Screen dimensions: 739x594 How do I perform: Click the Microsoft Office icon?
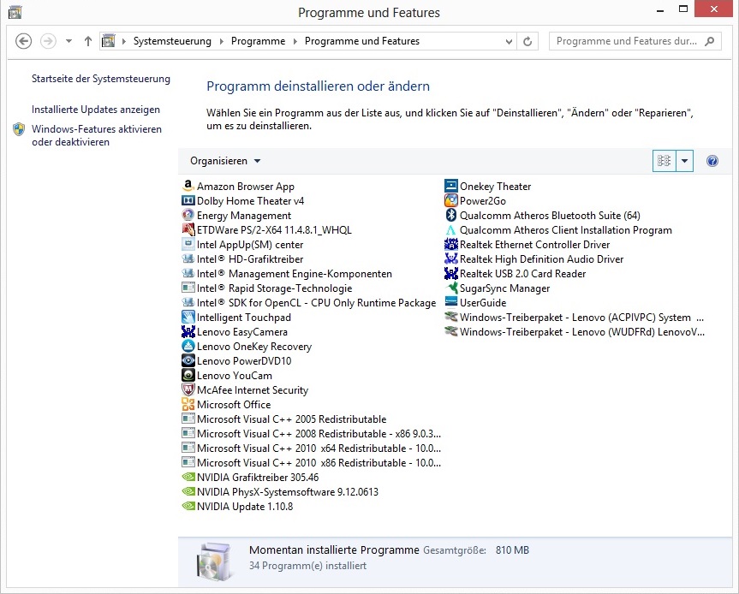[x=188, y=405]
